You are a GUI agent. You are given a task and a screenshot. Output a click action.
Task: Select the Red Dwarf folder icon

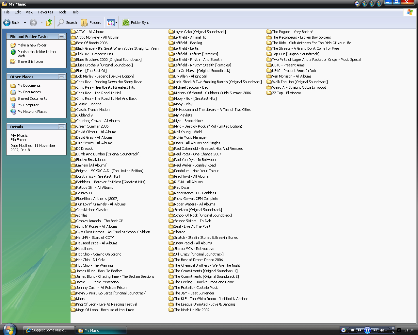click(x=171, y=187)
